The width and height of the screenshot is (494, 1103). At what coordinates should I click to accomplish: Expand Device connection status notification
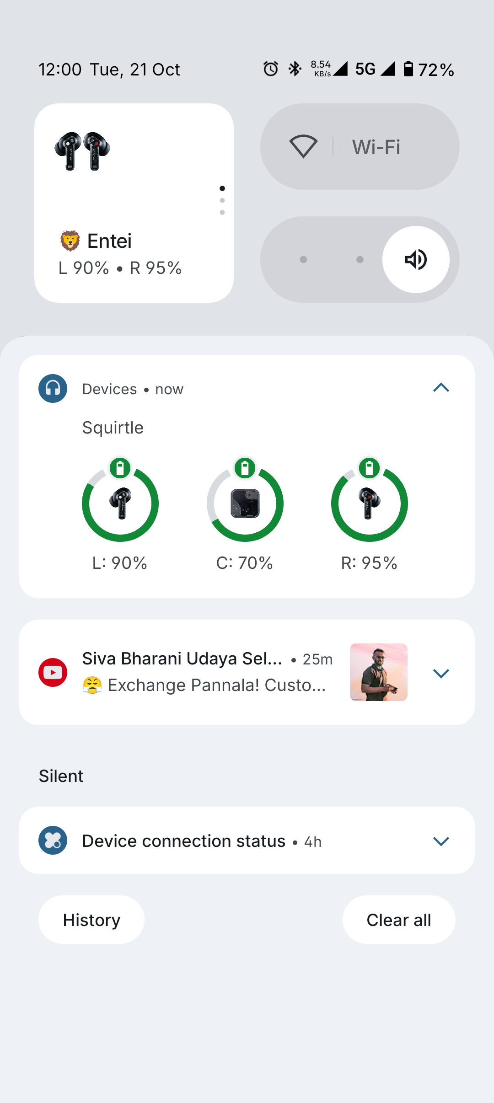[441, 841]
